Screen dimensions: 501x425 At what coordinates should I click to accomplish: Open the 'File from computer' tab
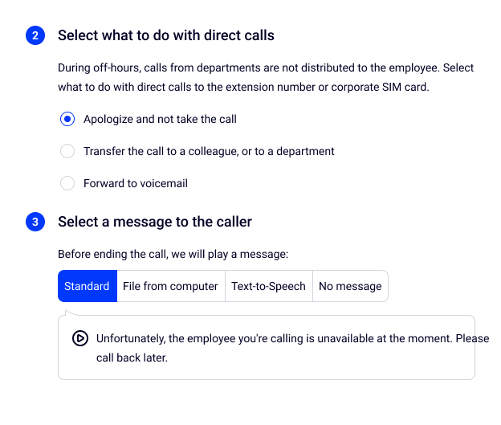click(x=169, y=287)
